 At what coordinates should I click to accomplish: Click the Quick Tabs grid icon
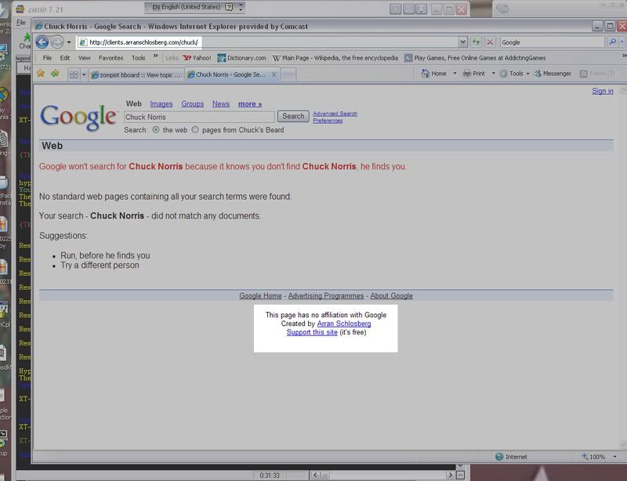point(74,74)
